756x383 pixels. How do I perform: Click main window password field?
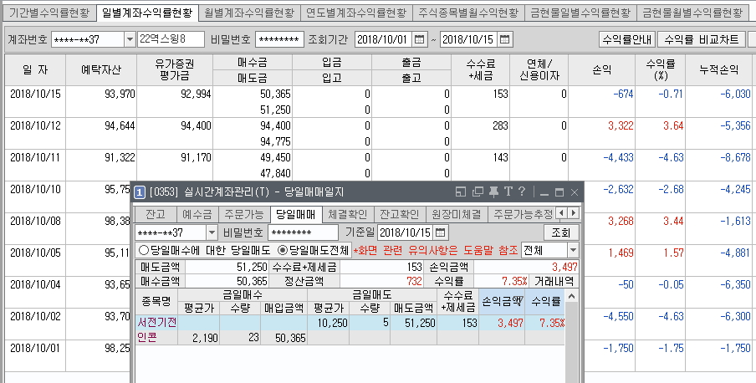pos(279,39)
